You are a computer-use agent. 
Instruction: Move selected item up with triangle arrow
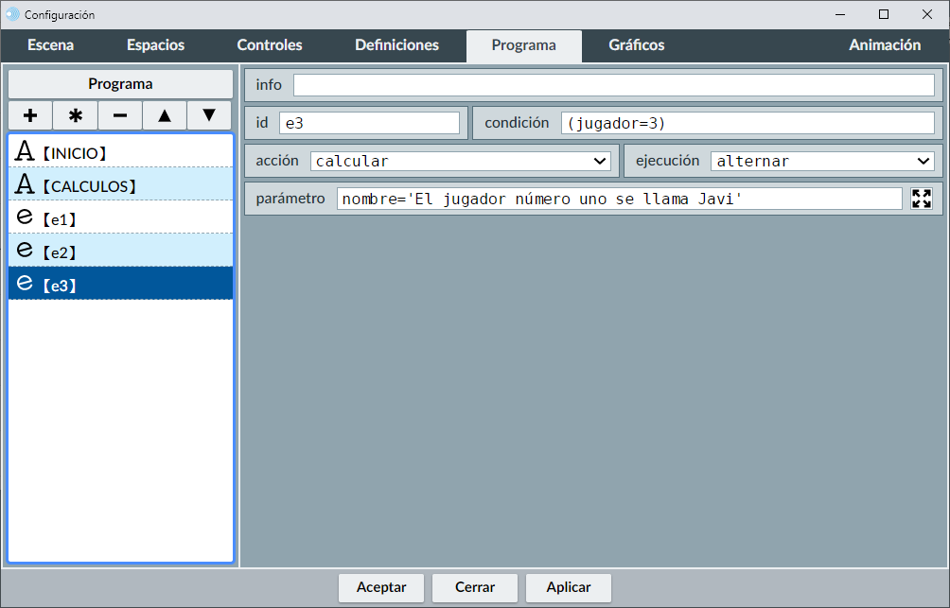click(x=165, y=115)
